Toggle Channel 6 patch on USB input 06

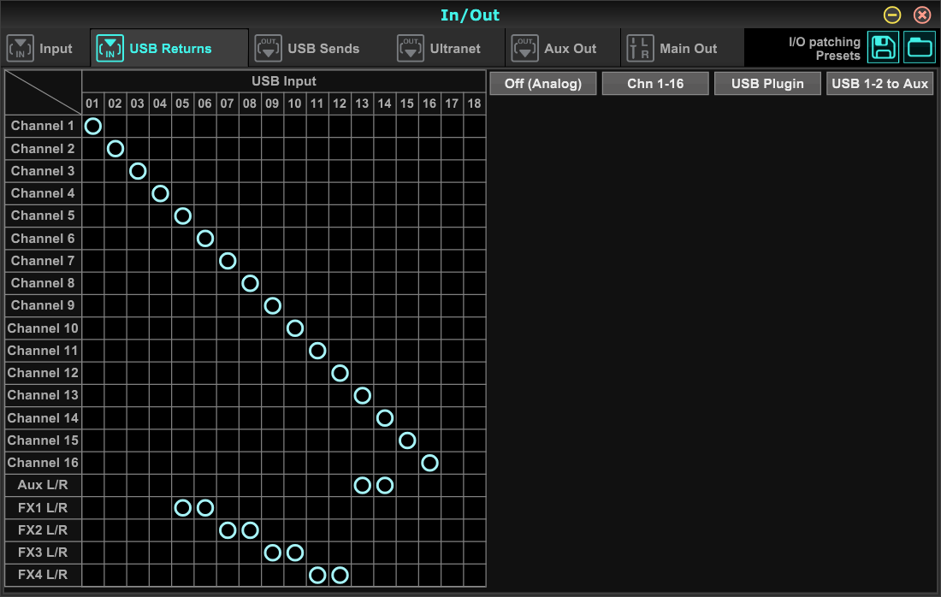205,238
